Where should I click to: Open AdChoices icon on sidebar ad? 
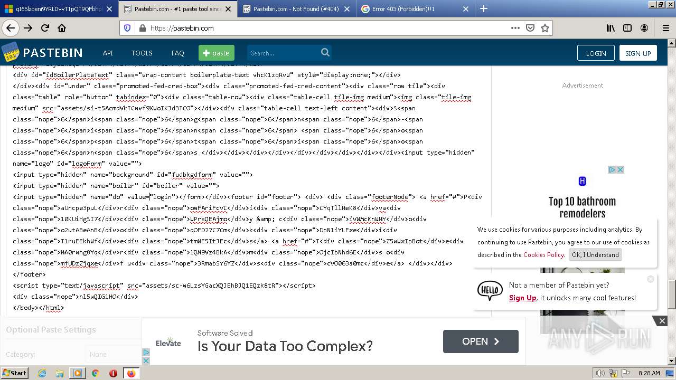click(x=612, y=169)
